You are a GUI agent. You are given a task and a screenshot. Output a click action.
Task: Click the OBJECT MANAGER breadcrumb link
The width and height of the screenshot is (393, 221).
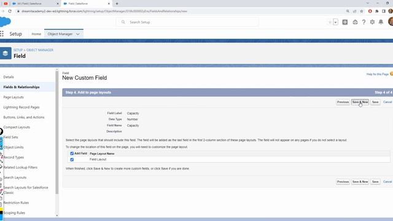40,50
